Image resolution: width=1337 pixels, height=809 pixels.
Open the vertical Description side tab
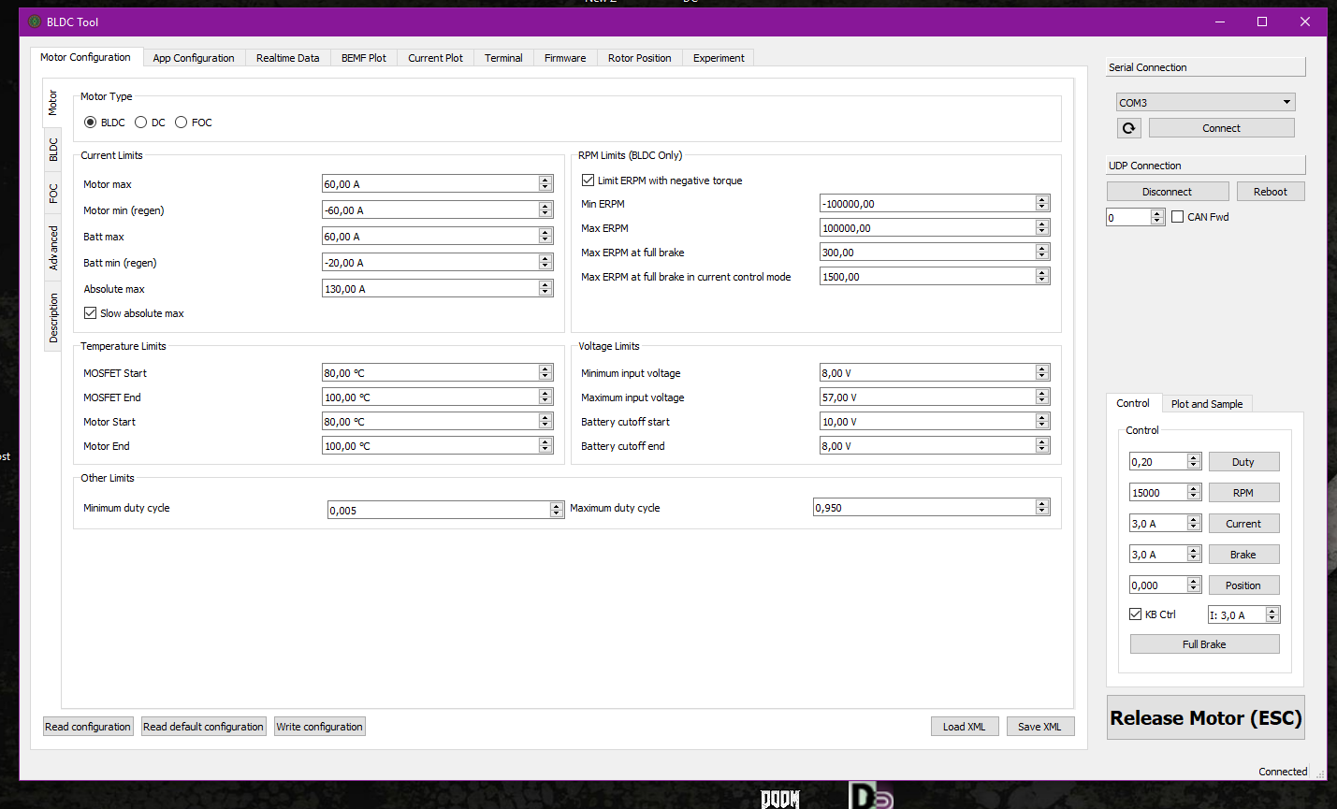pyautogui.click(x=53, y=317)
